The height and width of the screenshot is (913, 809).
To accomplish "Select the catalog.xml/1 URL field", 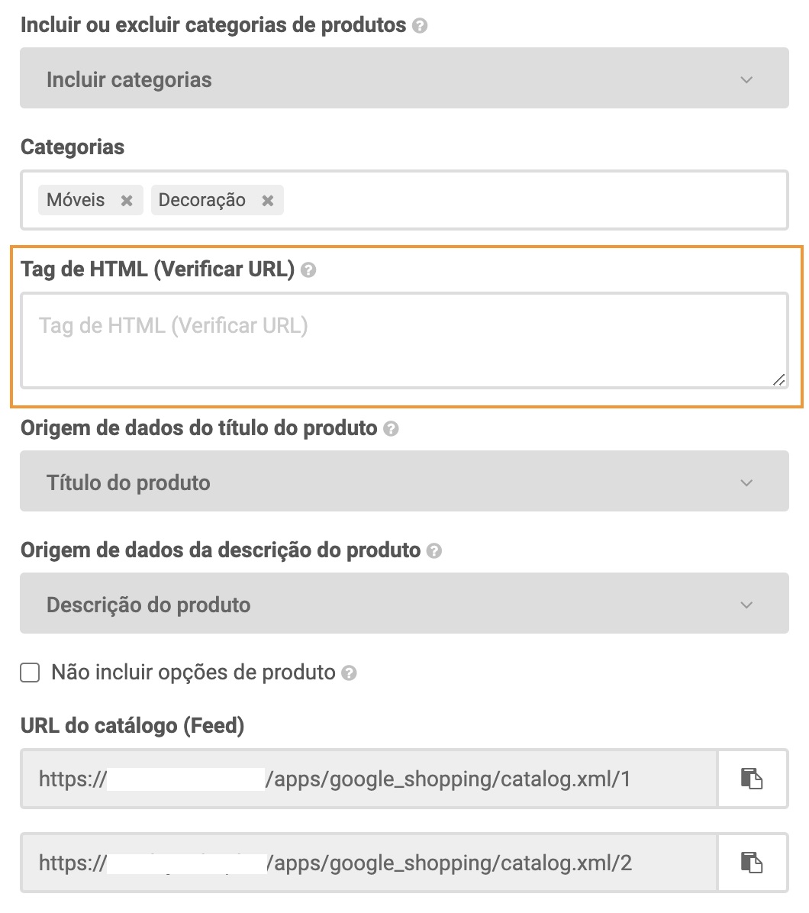I will point(369,779).
